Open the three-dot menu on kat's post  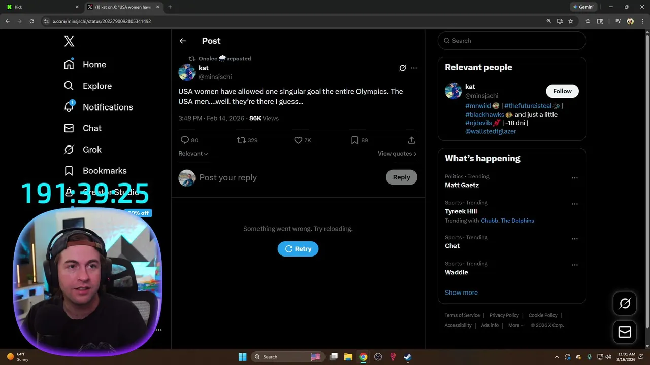[414, 68]
